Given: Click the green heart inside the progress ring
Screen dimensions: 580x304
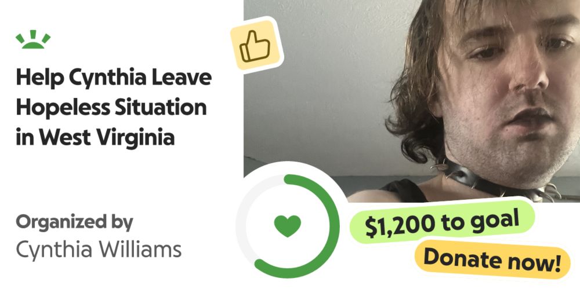Looking at the screenshot, I should 288,226.
